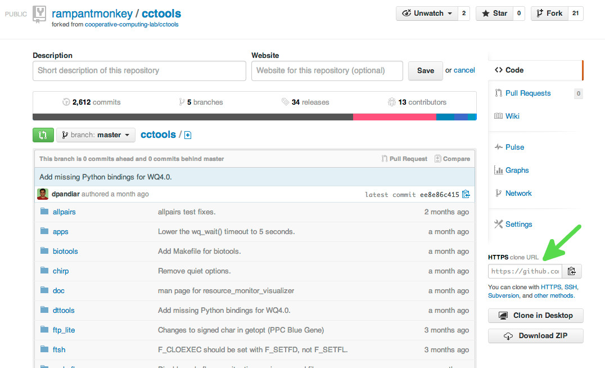Click the Pull Requests sidebar icon
The height and width of the screenshot is (368, 605).
tap(499, 93)
